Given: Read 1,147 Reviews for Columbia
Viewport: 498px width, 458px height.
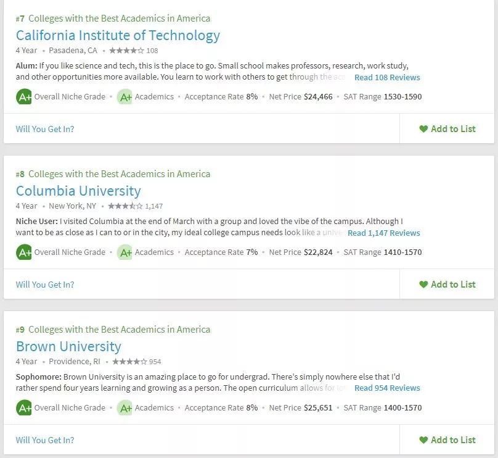Looking at the screenshot, I should pyautogui.click(x=384, y=233).
